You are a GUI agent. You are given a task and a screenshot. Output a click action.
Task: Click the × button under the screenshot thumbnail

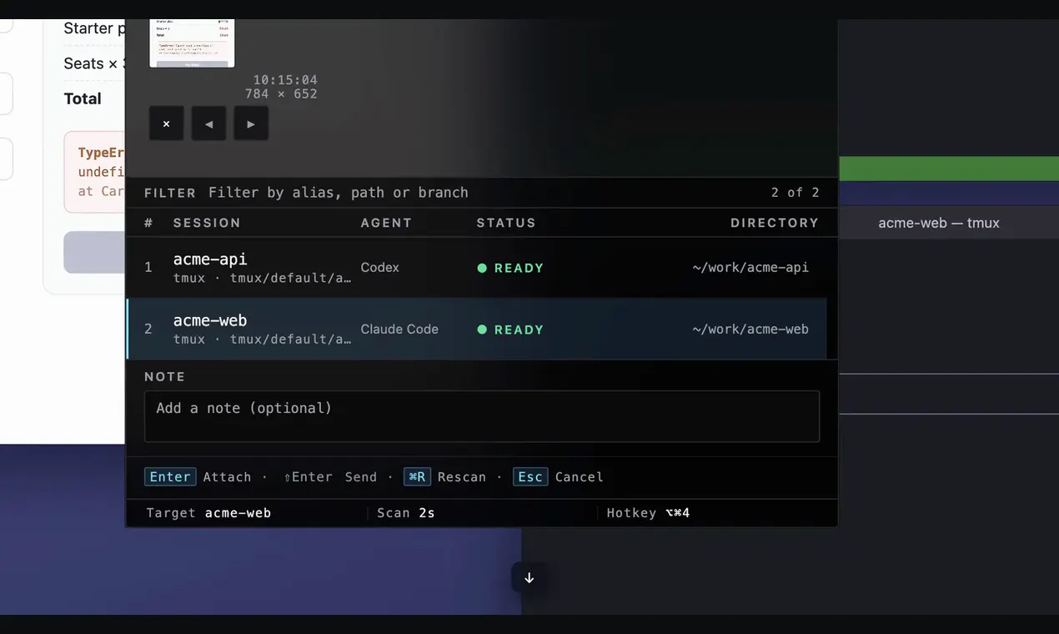tap(166, 123)
